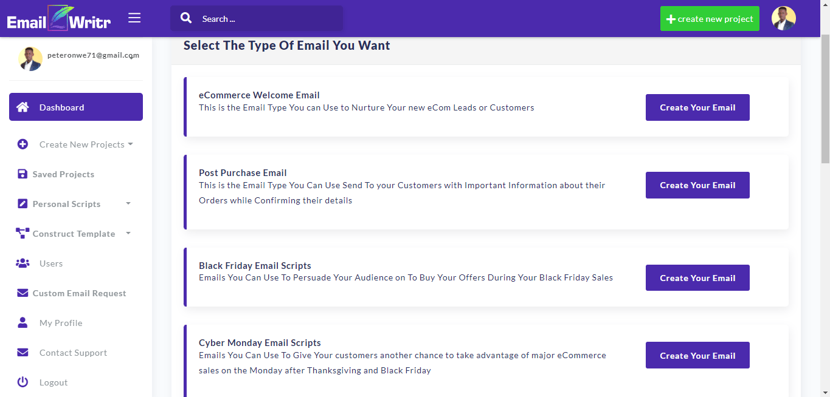Click the green create new project button

710,19
